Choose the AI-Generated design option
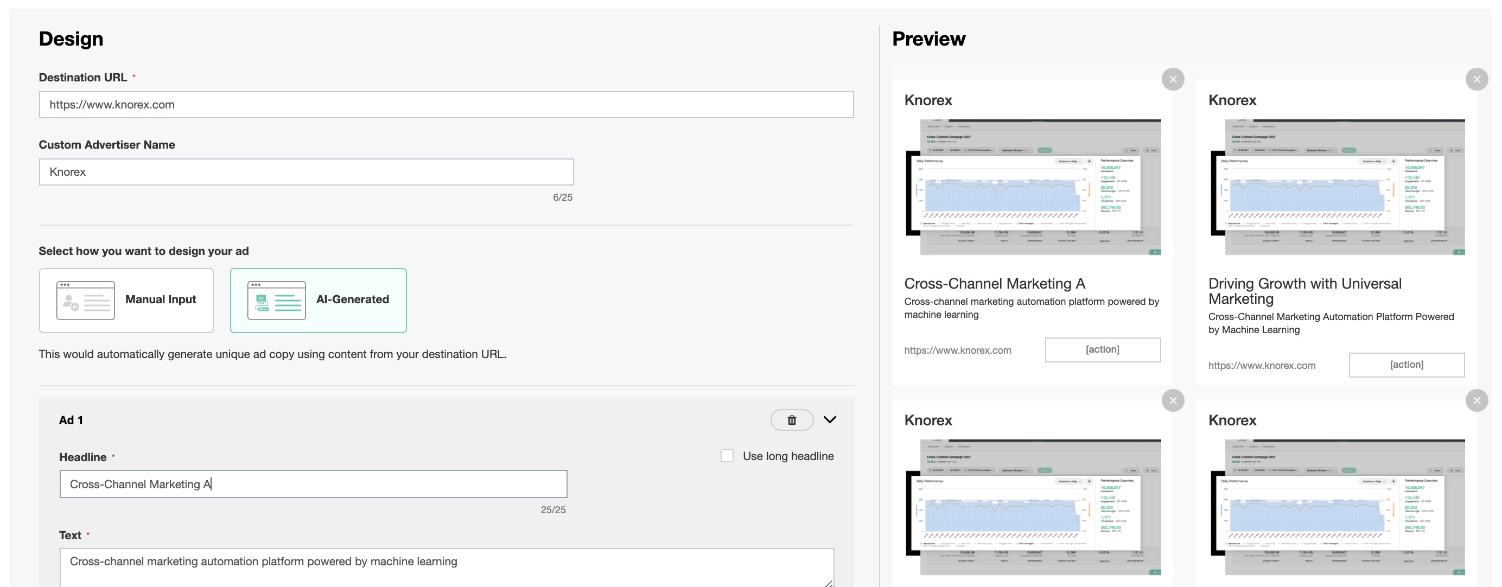The width and height of the screenshot is (1502, 587). (319, 300)
